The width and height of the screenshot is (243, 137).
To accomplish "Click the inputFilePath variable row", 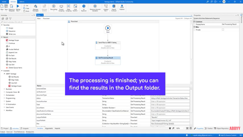I will coord(113,120).
